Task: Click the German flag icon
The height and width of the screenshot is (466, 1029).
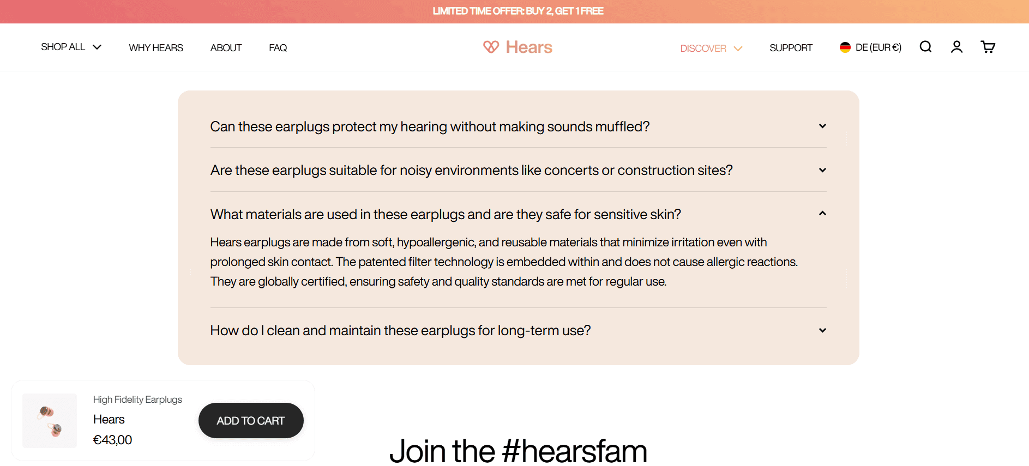Action: (x=845, y=47)
